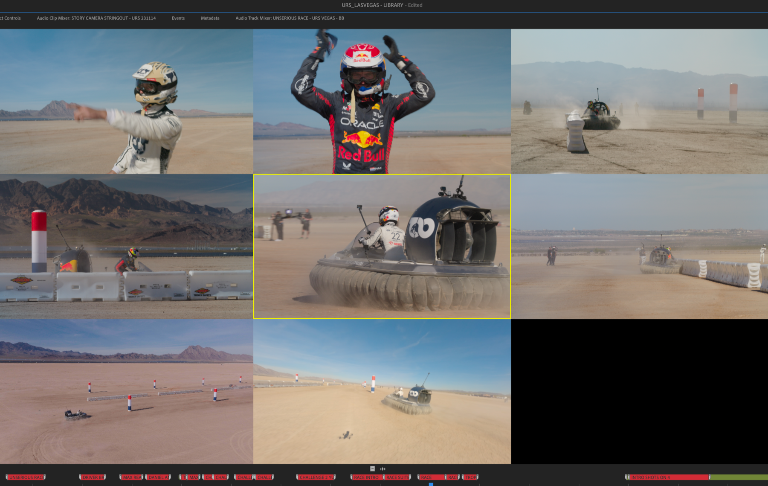Select the aerial drone course overview angle

[x=126, y=391]
